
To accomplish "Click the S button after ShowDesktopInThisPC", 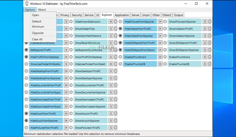I will point(111,71).
